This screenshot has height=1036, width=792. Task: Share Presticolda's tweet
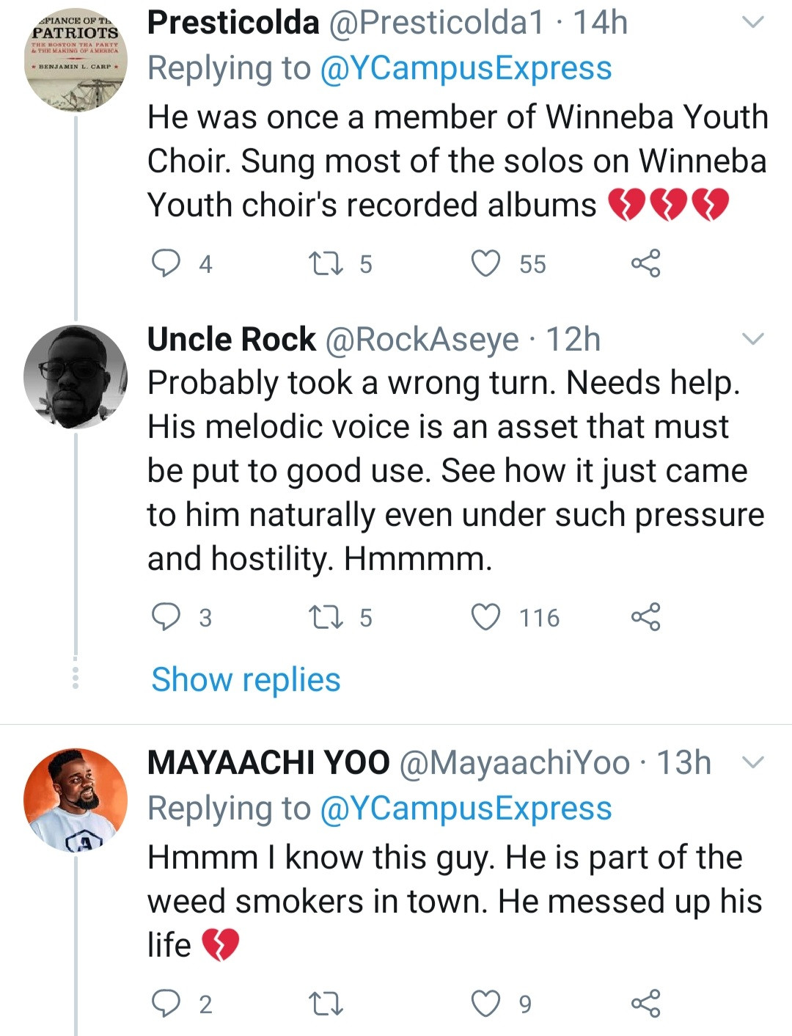(x=645, y=263)
